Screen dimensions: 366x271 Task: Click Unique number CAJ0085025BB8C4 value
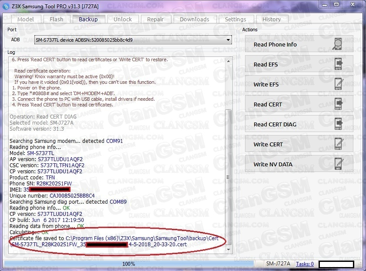(72, 196)
